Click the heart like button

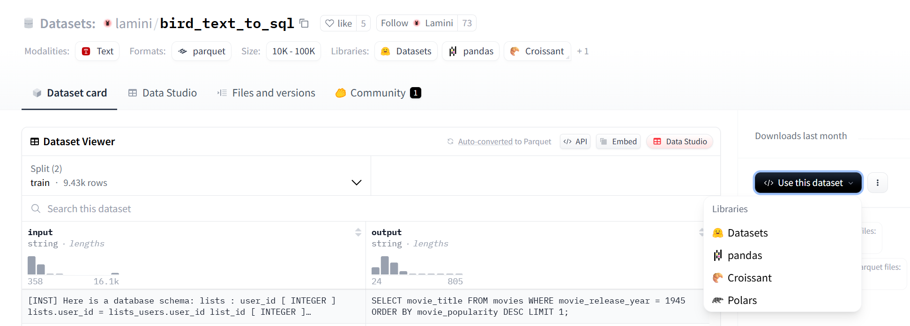tap(338, 23)
